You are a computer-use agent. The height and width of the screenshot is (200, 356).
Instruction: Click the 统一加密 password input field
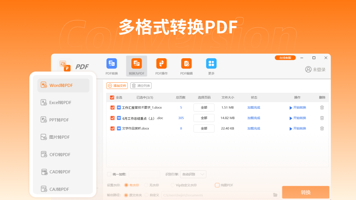[x=144, y=174]
